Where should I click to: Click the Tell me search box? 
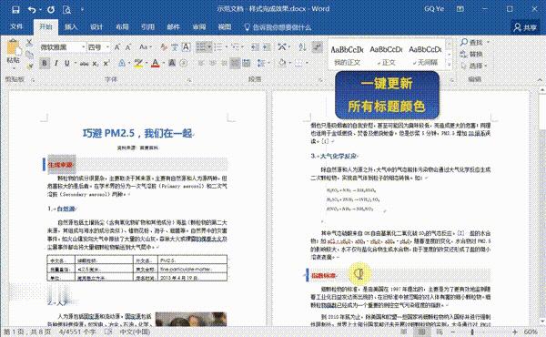coord(278,27)
